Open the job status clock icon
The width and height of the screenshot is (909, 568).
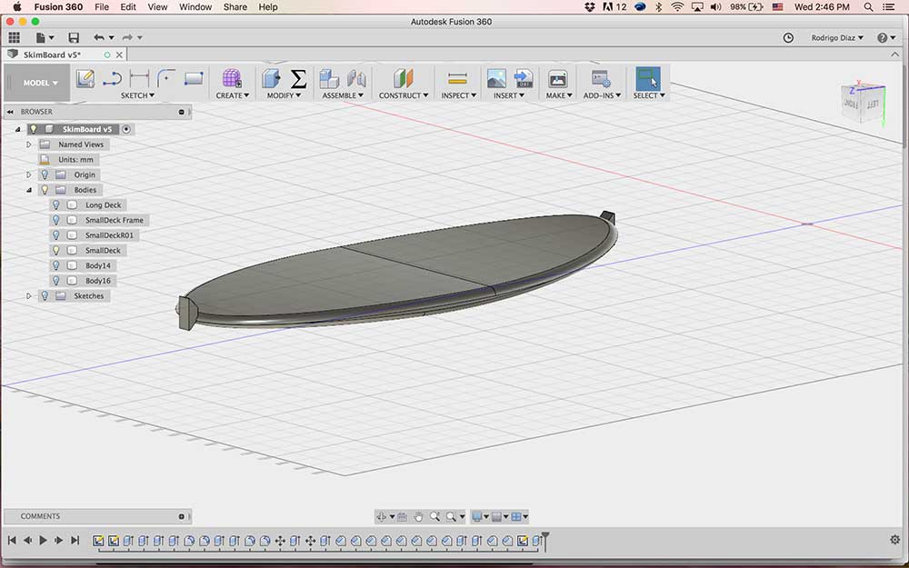tap(788, 37)
